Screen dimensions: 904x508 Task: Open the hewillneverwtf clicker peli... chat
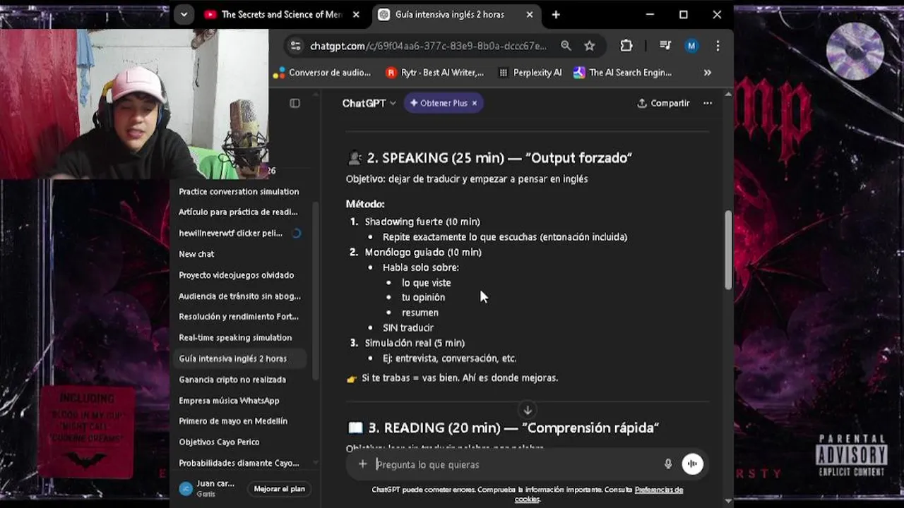click(239, 233)
